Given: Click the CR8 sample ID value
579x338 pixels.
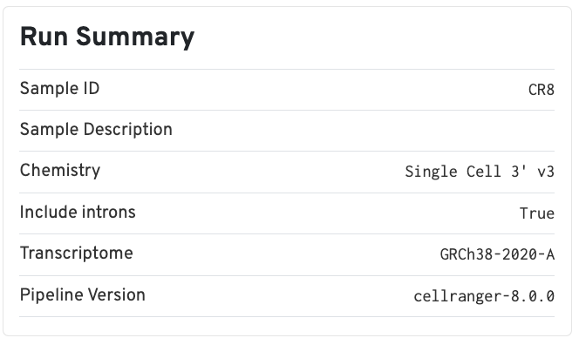Looking at the screenshot, I should pyautogui.click(x=542, y=90).
